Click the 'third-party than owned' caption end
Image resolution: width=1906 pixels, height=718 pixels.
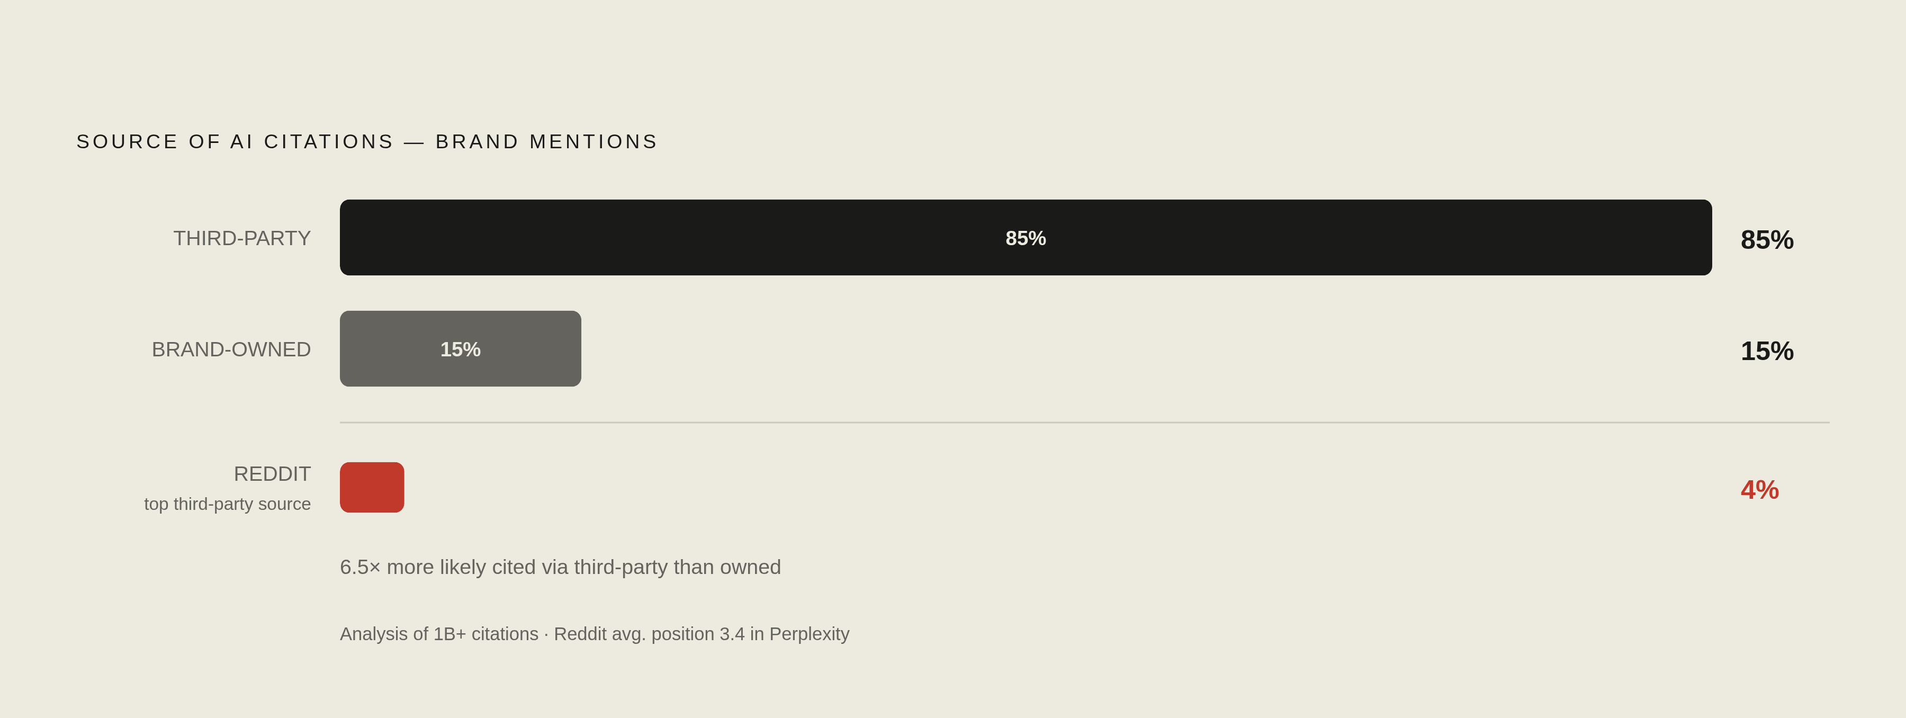[x=677, y=567]
